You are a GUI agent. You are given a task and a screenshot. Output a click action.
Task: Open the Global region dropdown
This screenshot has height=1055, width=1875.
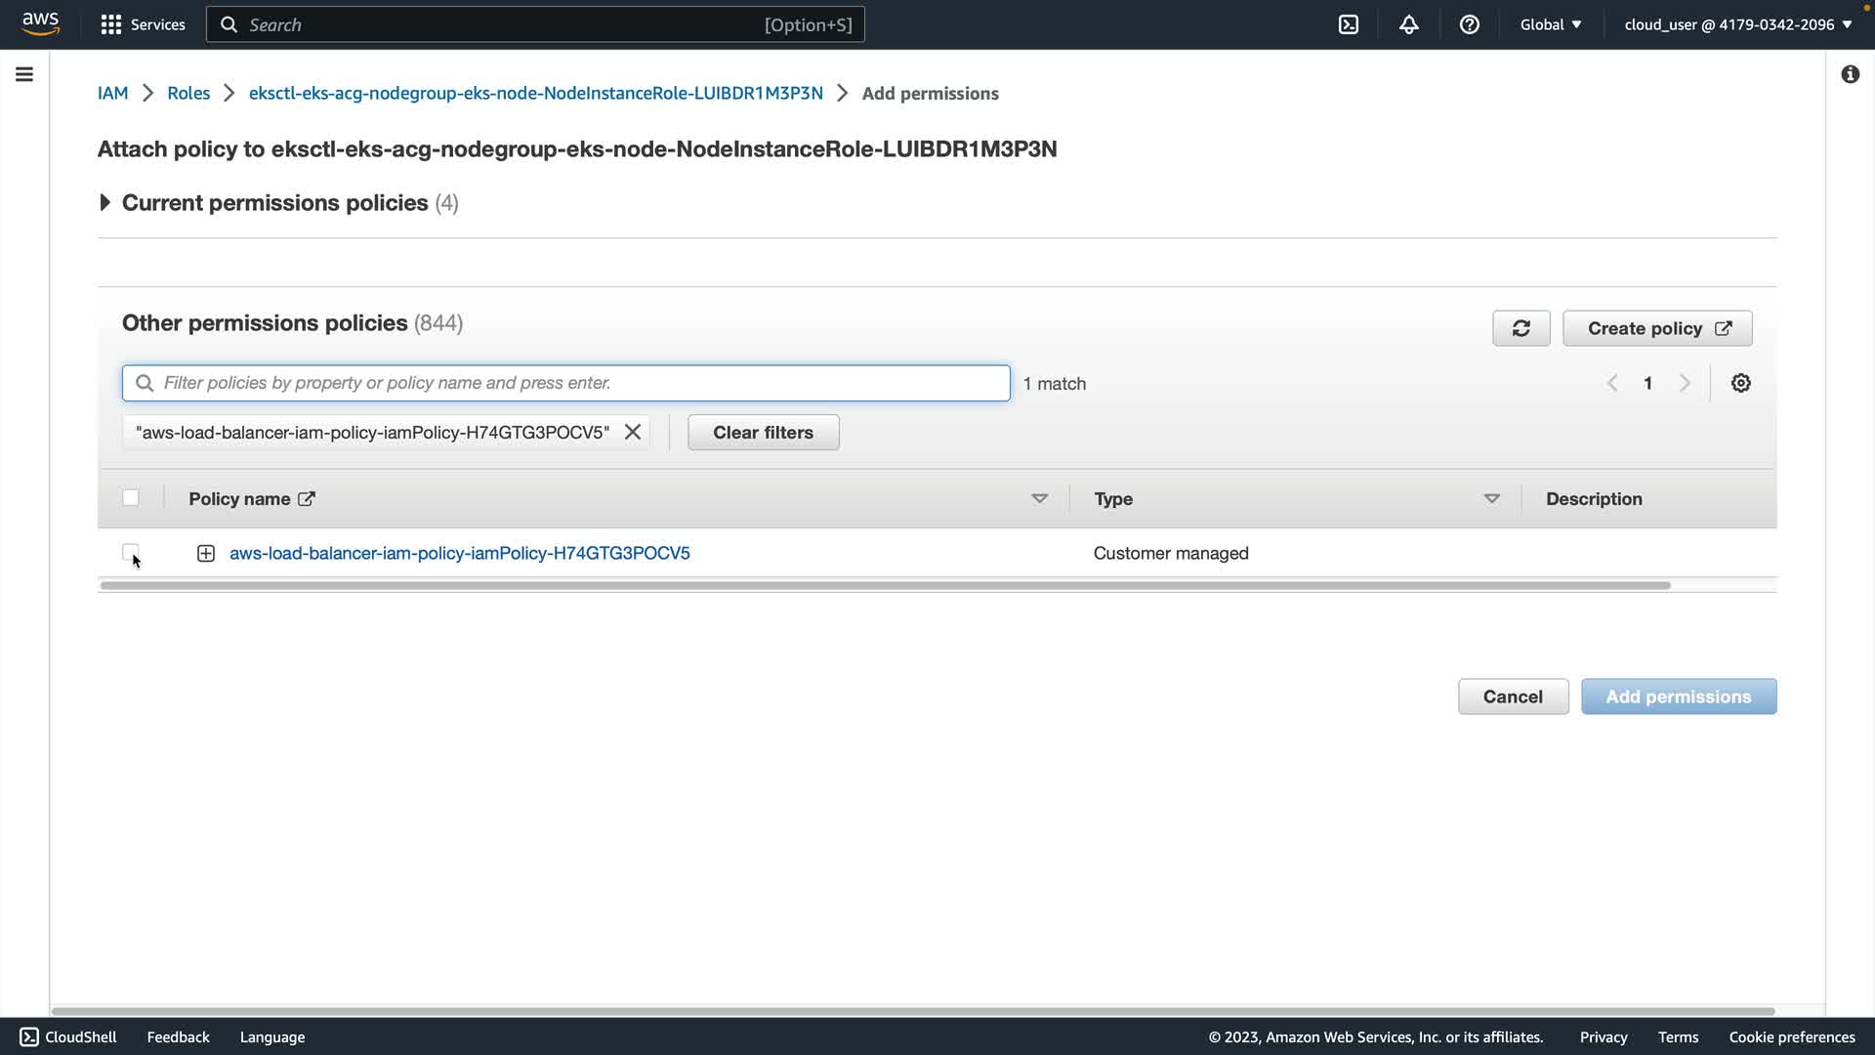point(1550,24)
